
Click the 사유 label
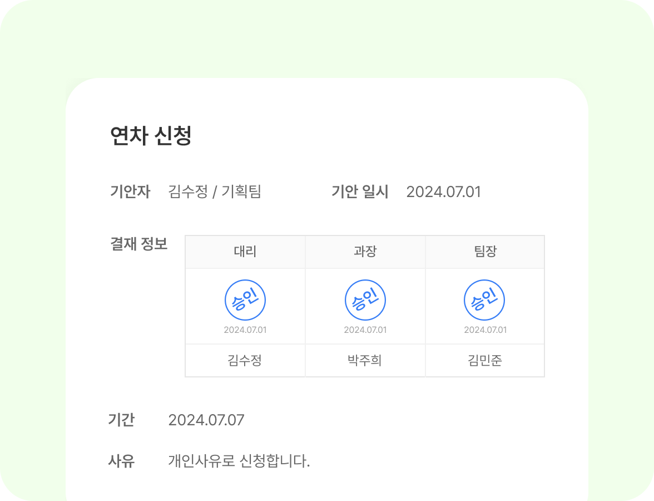click(x=121, y=461)
